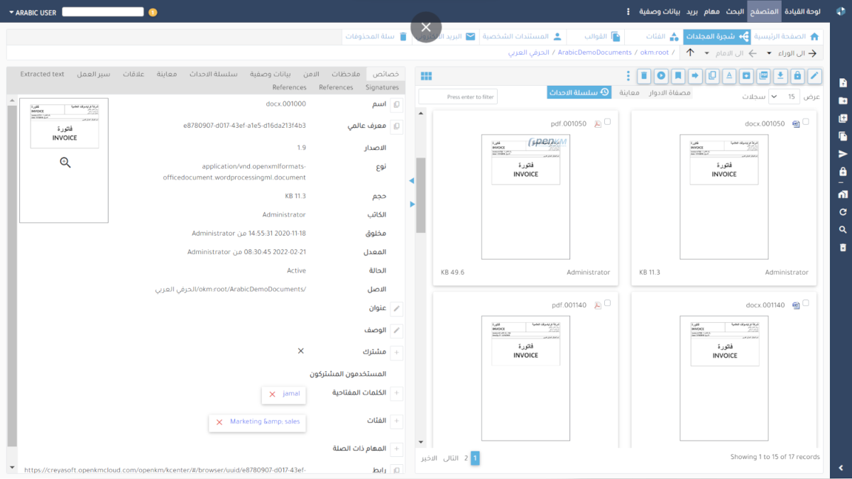Viewport: 852px width, 479px height.
Task: Open the Extracted text tab
Action: pos(43,75)
